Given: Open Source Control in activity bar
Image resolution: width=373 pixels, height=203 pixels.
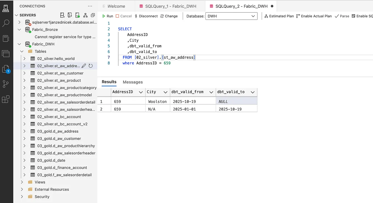Looking at the screenshot, I should [x=5, y=84].
